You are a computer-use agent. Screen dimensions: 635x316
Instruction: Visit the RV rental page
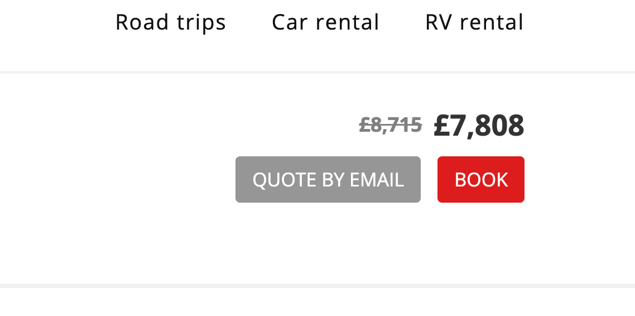[x=474, y=22]
